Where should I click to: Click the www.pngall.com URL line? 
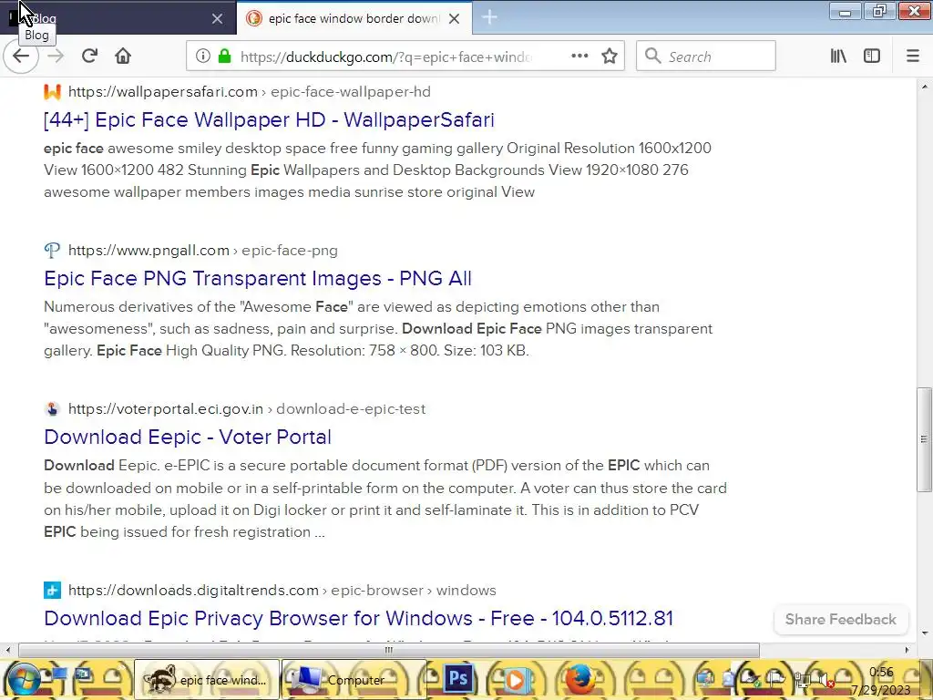pos(203,251)
